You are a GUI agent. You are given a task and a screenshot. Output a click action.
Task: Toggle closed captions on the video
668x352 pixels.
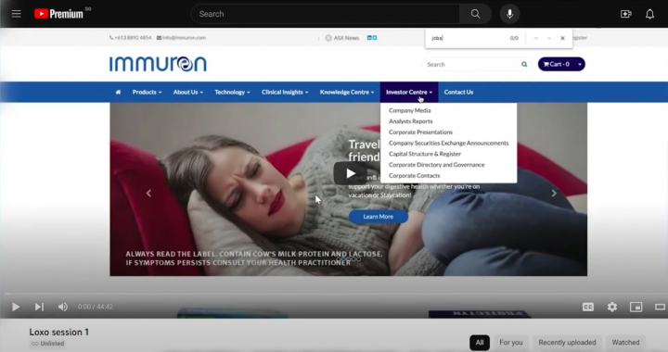(x=588, y=307)
